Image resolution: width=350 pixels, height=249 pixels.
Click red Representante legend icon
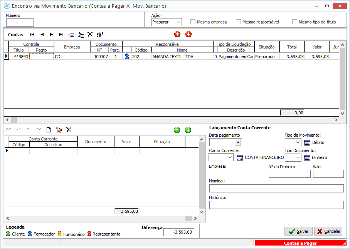(x=89, y=234)
